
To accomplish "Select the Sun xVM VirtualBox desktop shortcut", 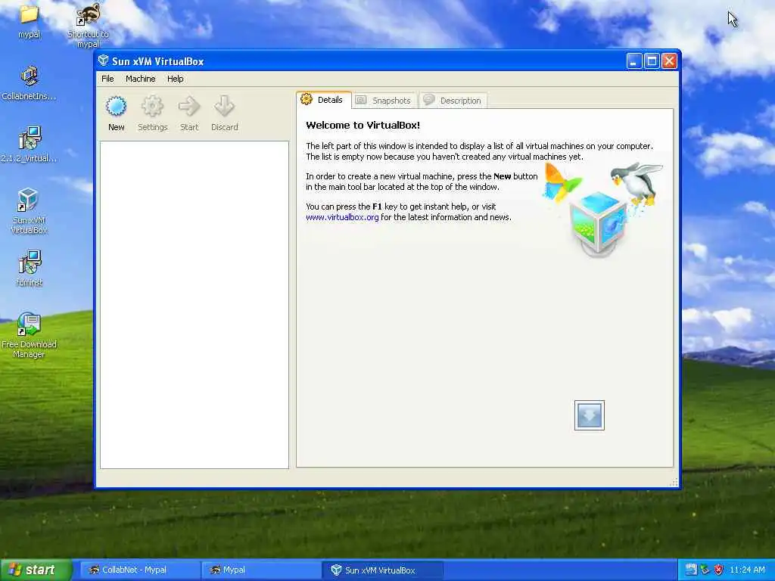I will point(29,211).
